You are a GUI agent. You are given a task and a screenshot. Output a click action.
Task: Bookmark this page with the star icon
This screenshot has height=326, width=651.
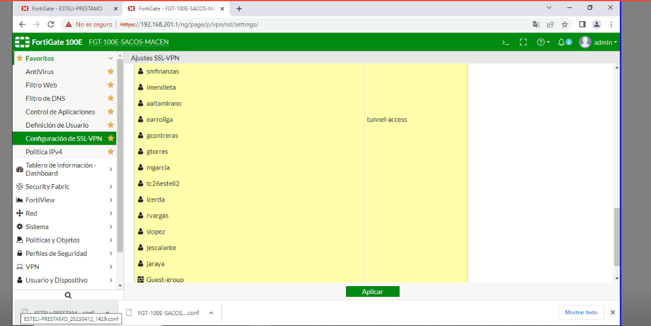tap(565, 25)
